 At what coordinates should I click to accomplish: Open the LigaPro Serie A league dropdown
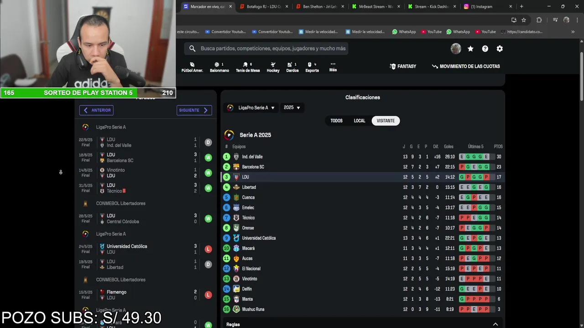250,108
